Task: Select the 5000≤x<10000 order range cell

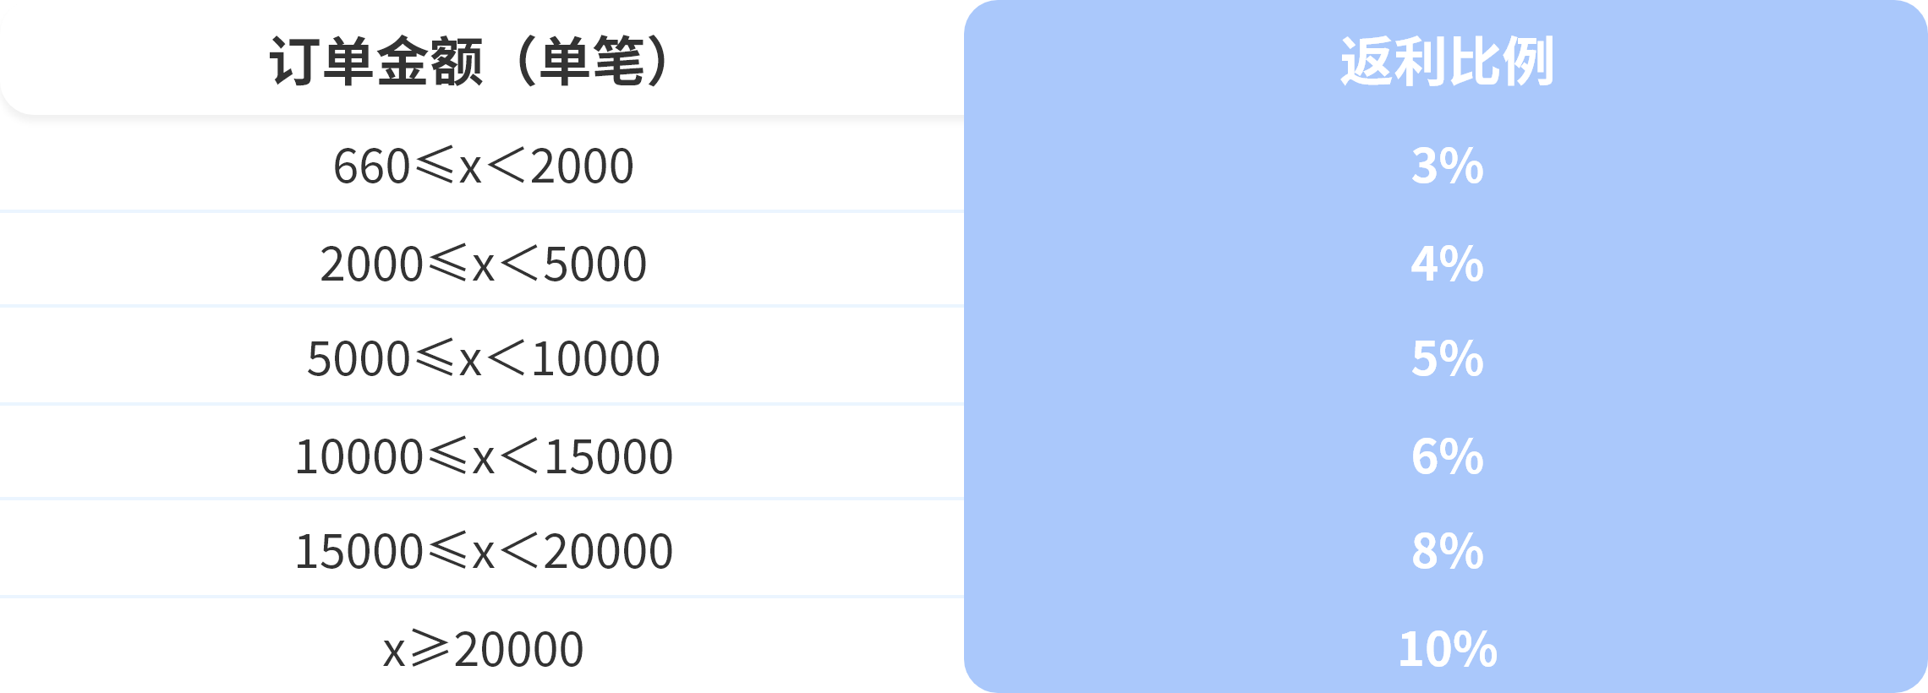Action: (x=483, y=358)
